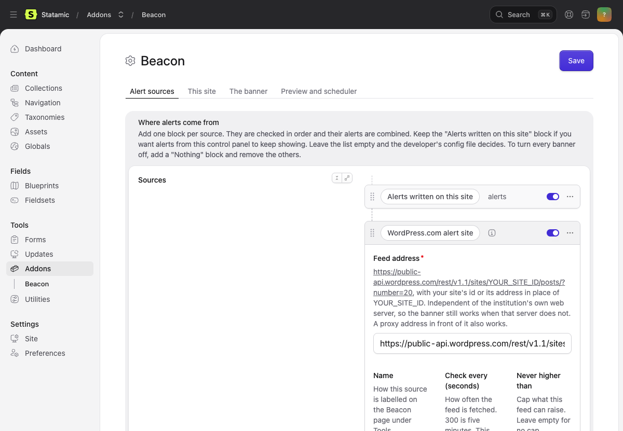The height and width of the screenshot is (431, 623).
Task: Open the Search bar
Action: click(523, 15)
